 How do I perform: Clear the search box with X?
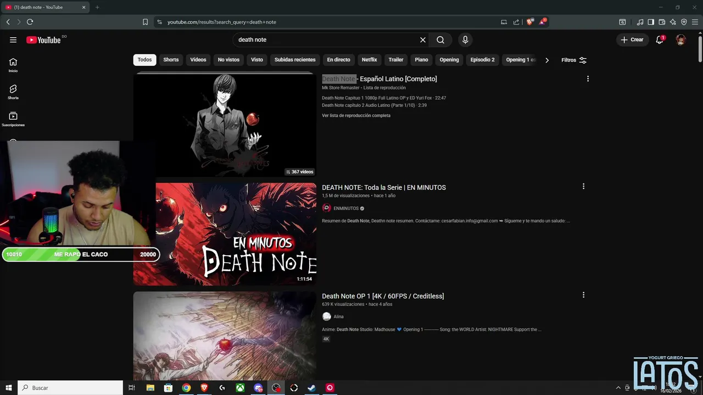[423, 39]
